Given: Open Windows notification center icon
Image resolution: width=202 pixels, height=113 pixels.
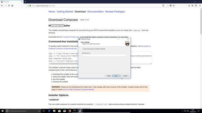Looking at the screenshot, I should [199, 111].
